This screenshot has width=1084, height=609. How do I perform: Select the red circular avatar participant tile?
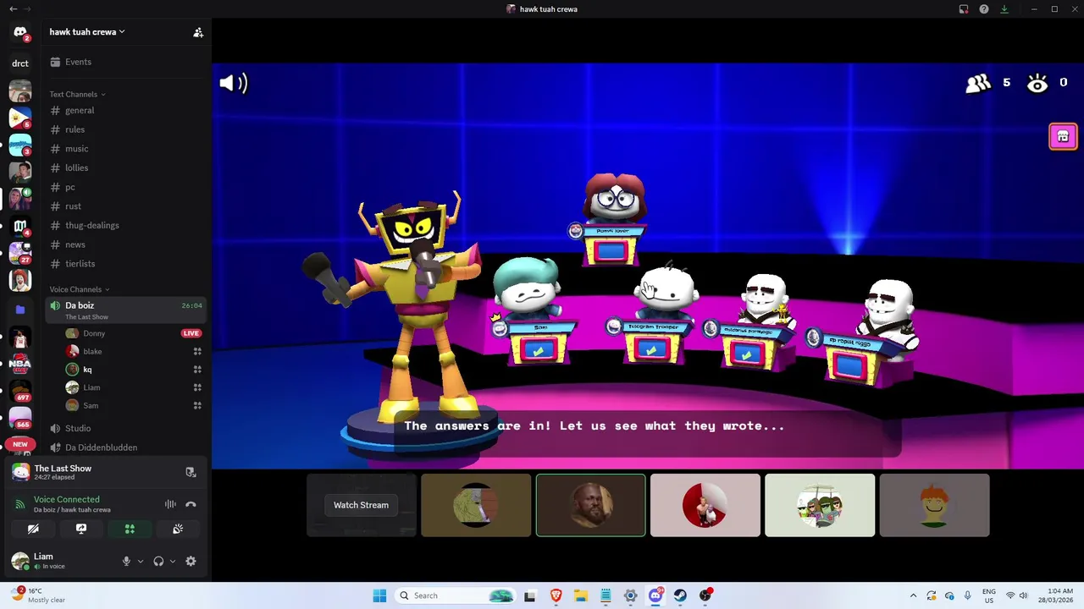705,505
